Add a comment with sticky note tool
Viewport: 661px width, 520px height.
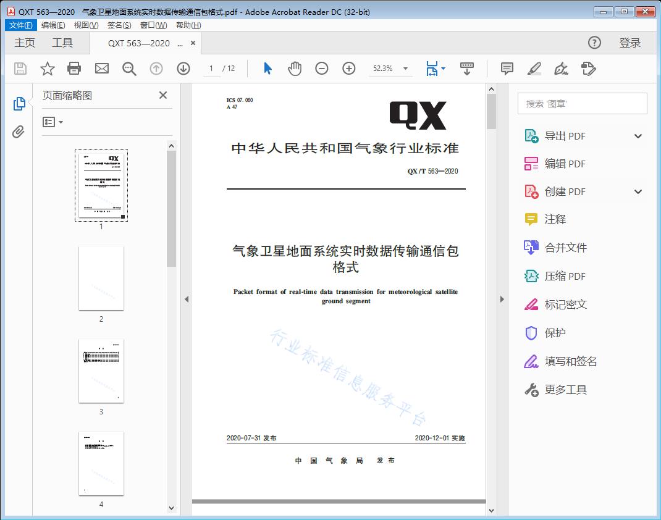coord(507,69)
